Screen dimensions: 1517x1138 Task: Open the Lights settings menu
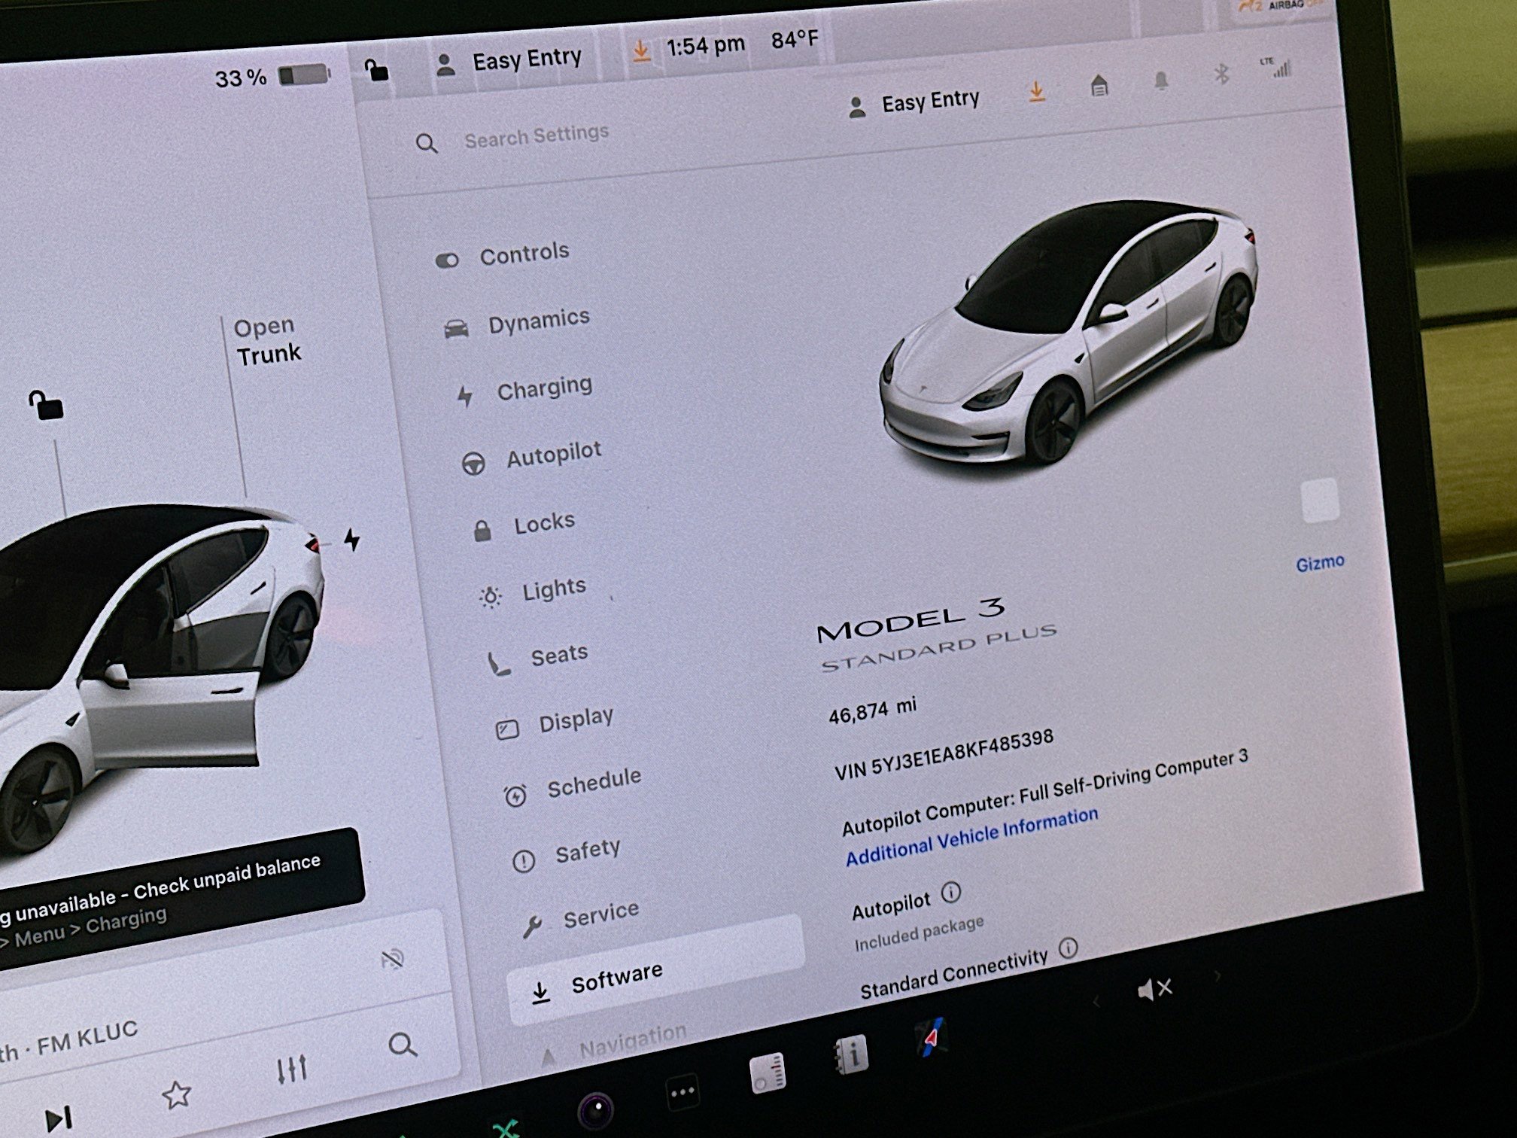533,590
